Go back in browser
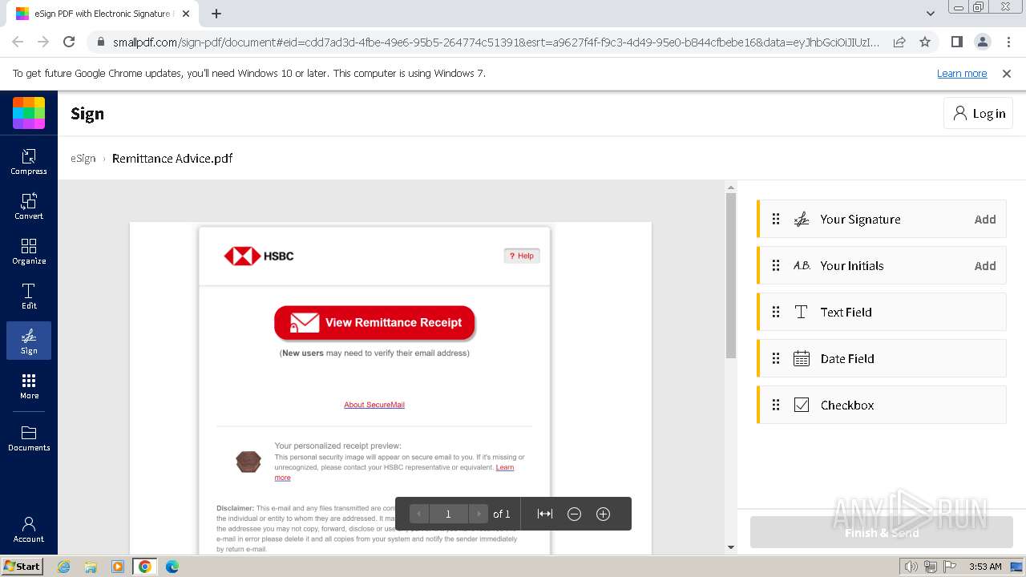Image resolution: width=1026 pixels, height=577 pixels. 18,42
